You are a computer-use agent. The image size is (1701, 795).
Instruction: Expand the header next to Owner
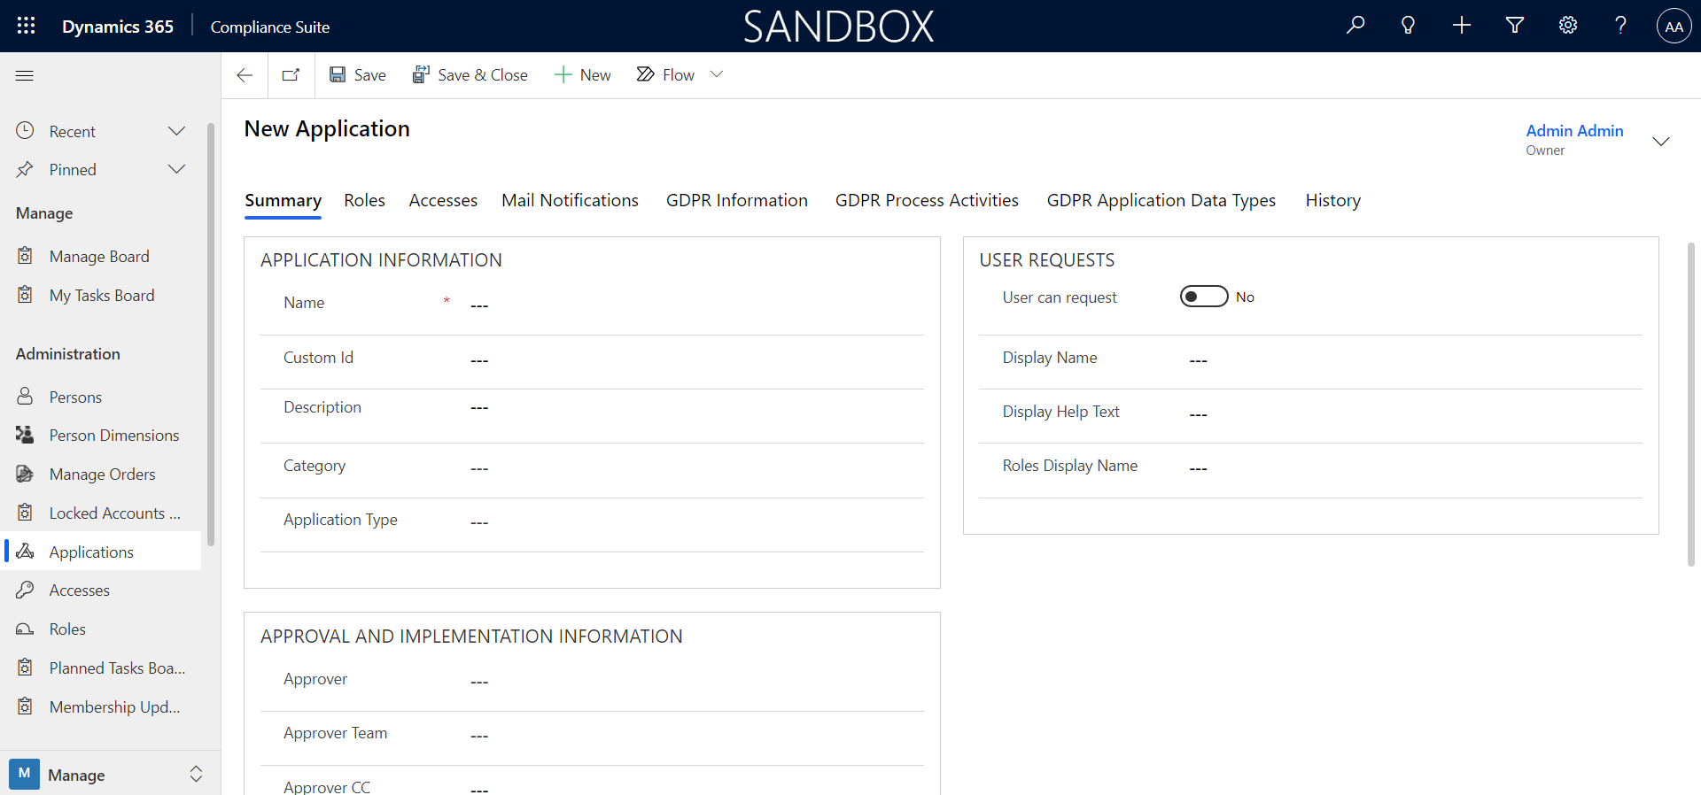[x=1661, y=141]
